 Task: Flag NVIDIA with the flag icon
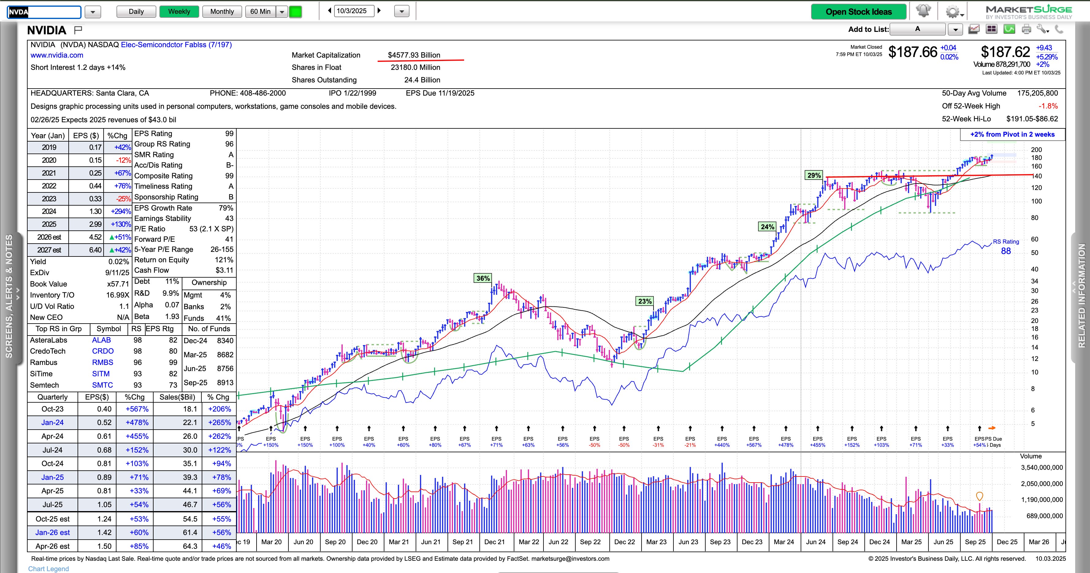[78, 30]
